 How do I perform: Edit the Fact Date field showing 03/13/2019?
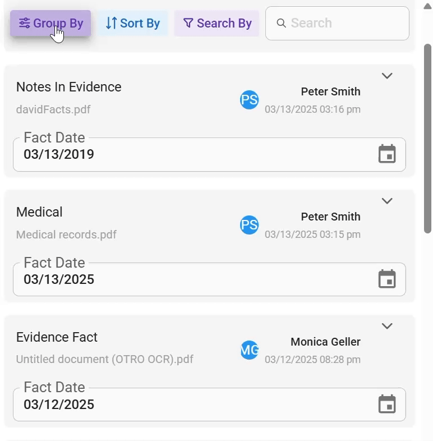pyautogui.click(x=209, y=154)
